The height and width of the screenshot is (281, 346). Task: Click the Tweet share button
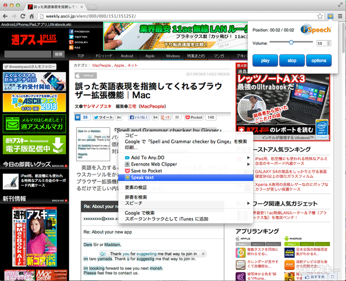[103, 117]
